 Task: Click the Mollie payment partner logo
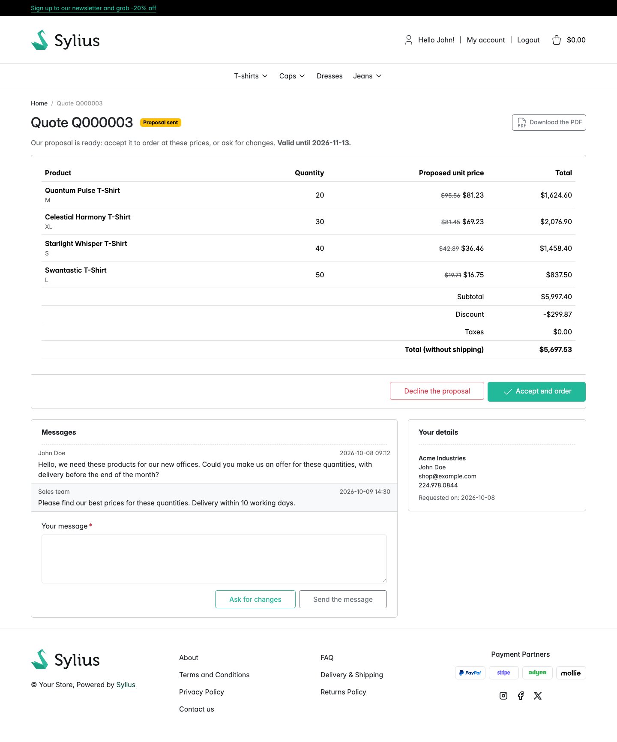click(x=571, y=673)
